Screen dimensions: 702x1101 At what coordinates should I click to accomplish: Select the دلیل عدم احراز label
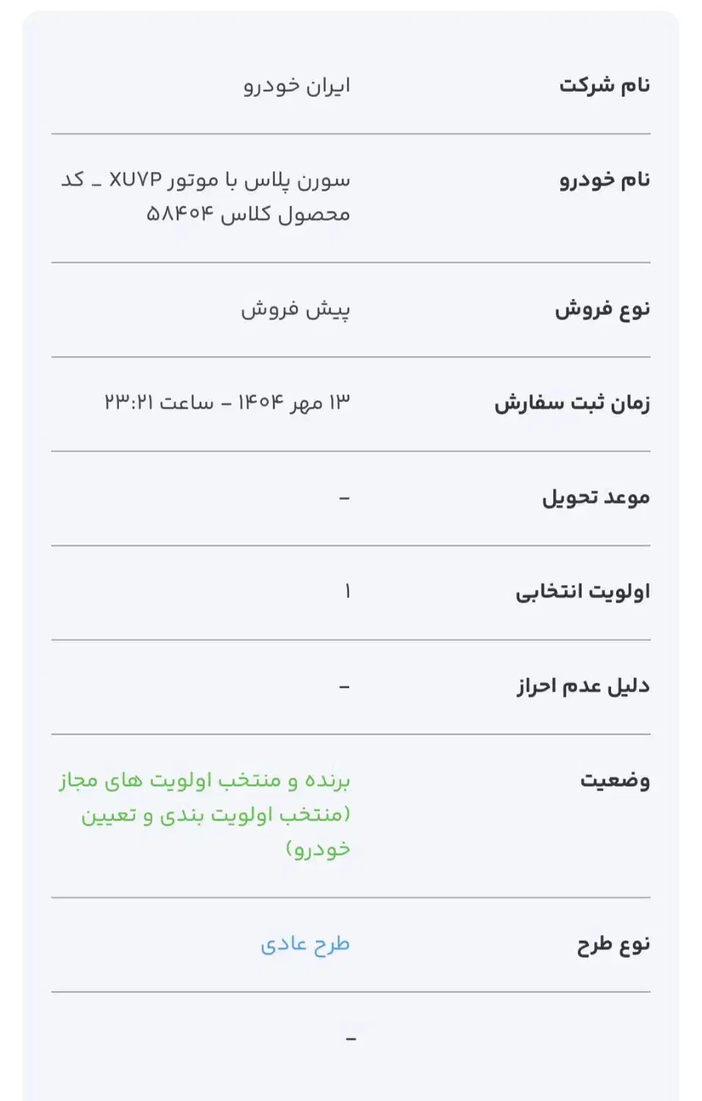(583, 686)
